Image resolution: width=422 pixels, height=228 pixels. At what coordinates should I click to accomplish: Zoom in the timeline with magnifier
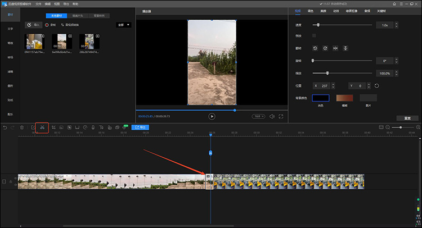[x=418, y=127]
